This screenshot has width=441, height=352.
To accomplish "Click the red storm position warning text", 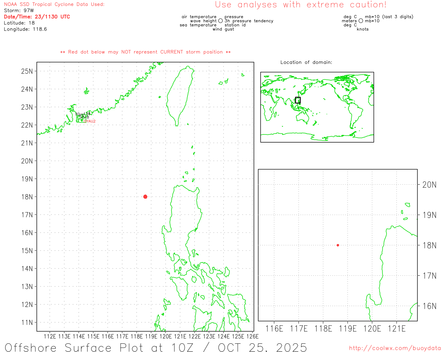I will [x=145, y=52].
